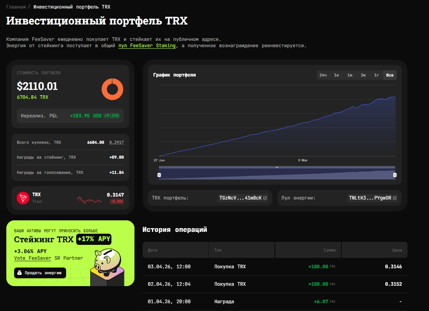This screenshot has height=311, width=429.
Task: Click the Продать энергию button
Action: click(40, 273)
